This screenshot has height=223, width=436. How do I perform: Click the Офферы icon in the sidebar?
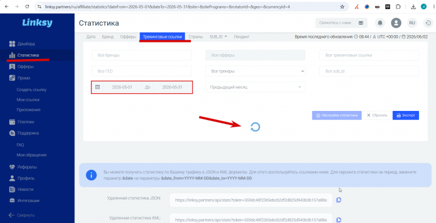pos(12,67)
